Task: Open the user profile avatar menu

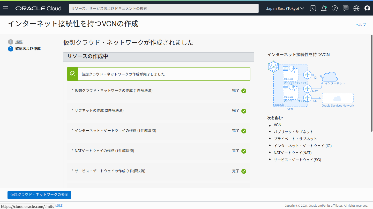Action: (367, 9)
